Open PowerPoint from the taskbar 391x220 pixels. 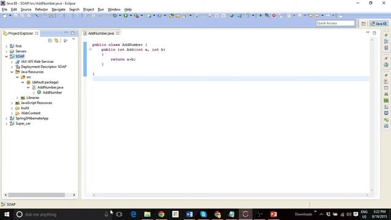(x=274, y=215)
